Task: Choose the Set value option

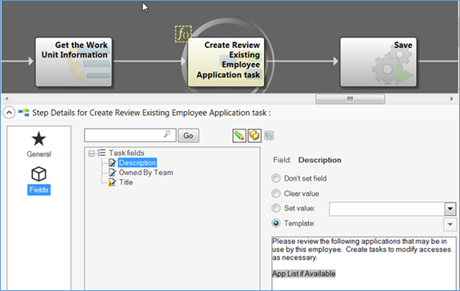Action: pos(276,208)
